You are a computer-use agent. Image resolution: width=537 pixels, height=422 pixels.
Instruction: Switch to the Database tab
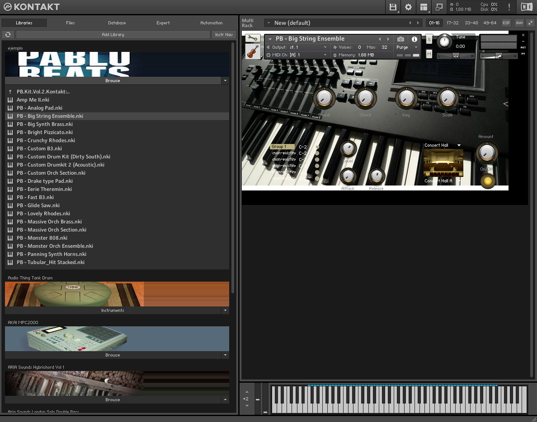click(117, 23)
